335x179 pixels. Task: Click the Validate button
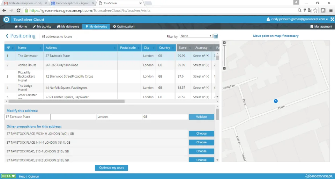coord(201,117)
